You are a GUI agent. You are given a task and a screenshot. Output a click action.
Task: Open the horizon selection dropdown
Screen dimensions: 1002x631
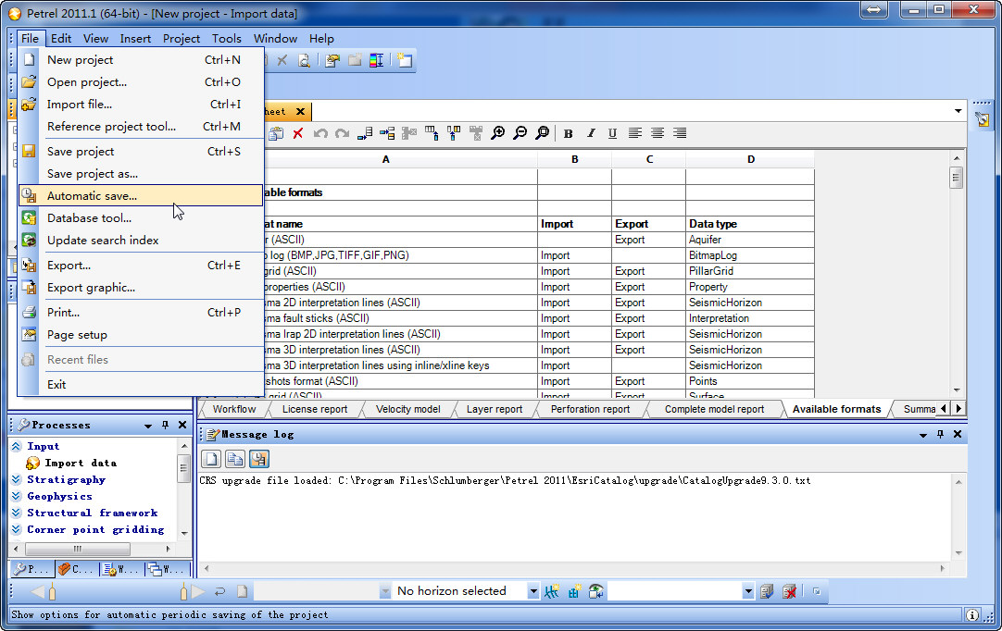[x=533, y=591]
